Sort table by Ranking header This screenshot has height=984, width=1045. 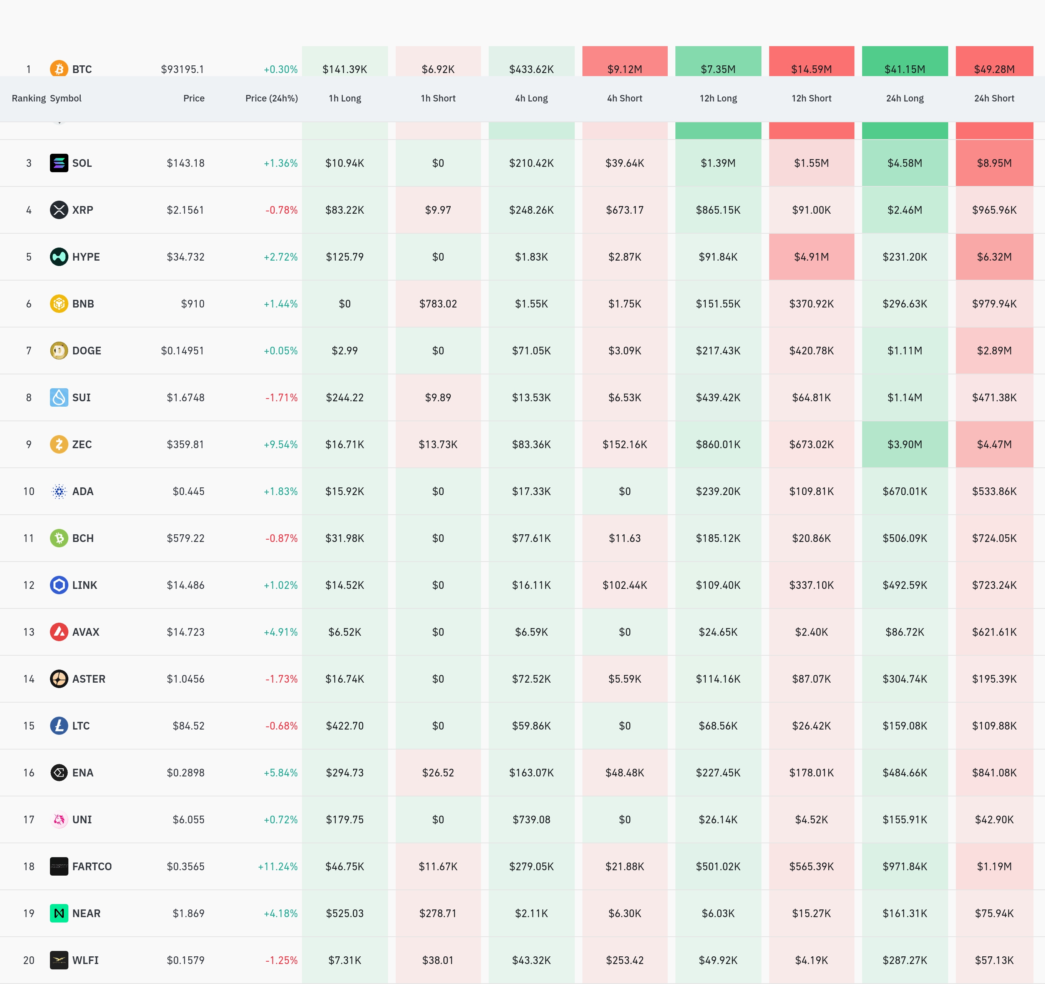[28, 98]
